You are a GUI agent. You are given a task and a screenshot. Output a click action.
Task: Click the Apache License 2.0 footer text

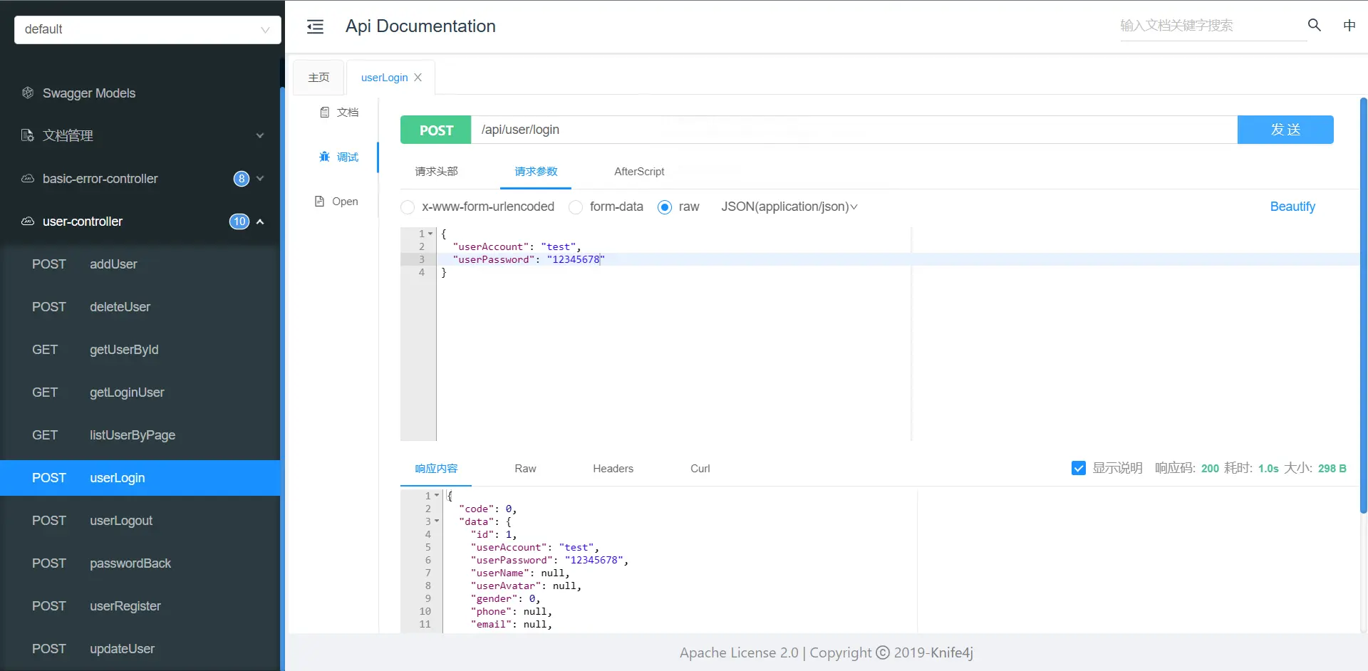(739, 652)
